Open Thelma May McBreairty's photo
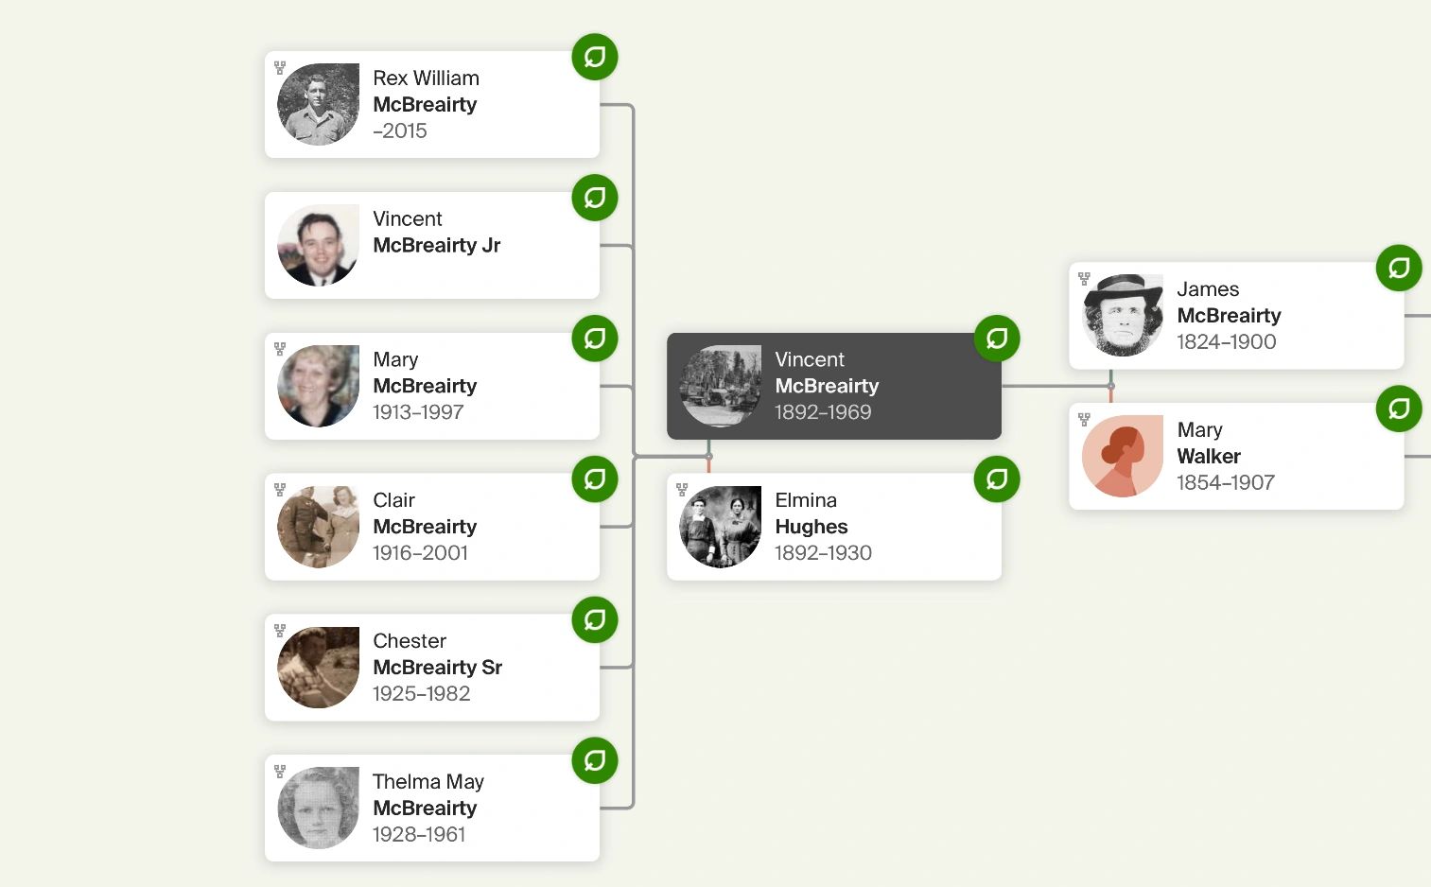This screenshot has height=887, width=1431. (319, 808)
